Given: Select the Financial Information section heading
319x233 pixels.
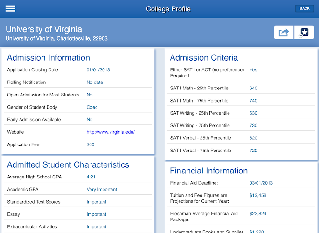Looking at the screenshot, I should [x=208, y=171].
